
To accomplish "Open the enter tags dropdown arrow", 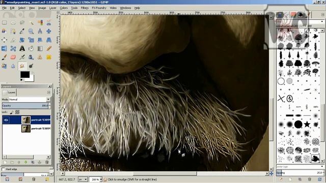I will tap(322, 167).
